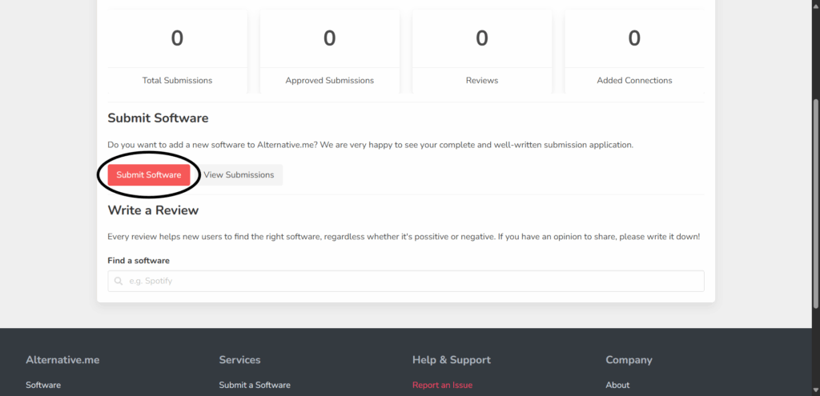Click the Company footer heading
Screen dimensions: 820x396
[629, 360]
